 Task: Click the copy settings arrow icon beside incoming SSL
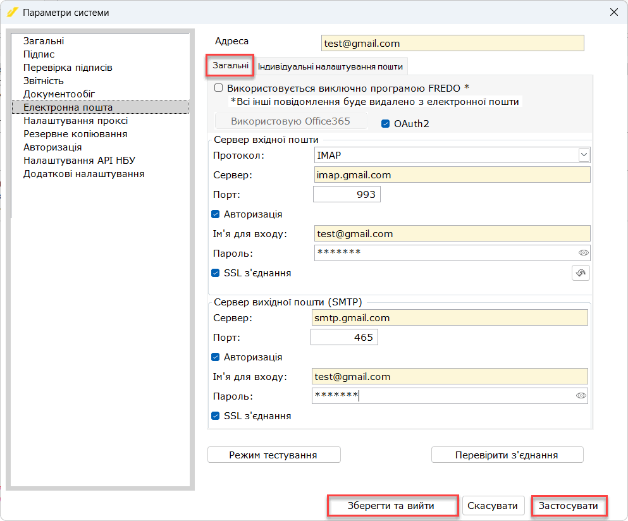581,273
